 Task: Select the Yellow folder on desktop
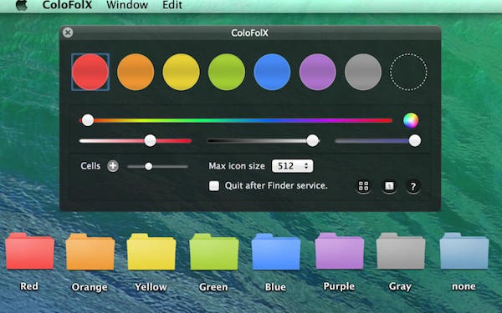[151, 252]
